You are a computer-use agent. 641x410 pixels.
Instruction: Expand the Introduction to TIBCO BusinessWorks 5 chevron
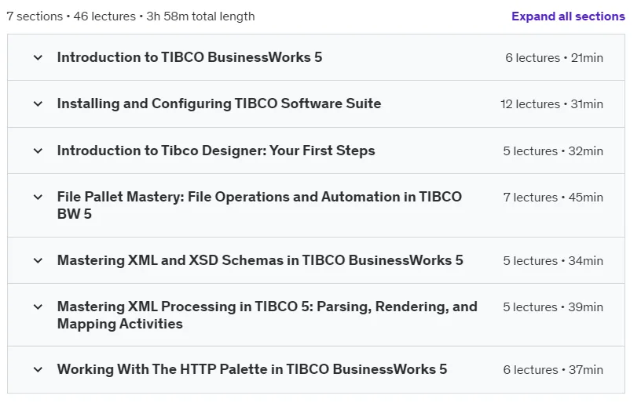click(38, 57)
